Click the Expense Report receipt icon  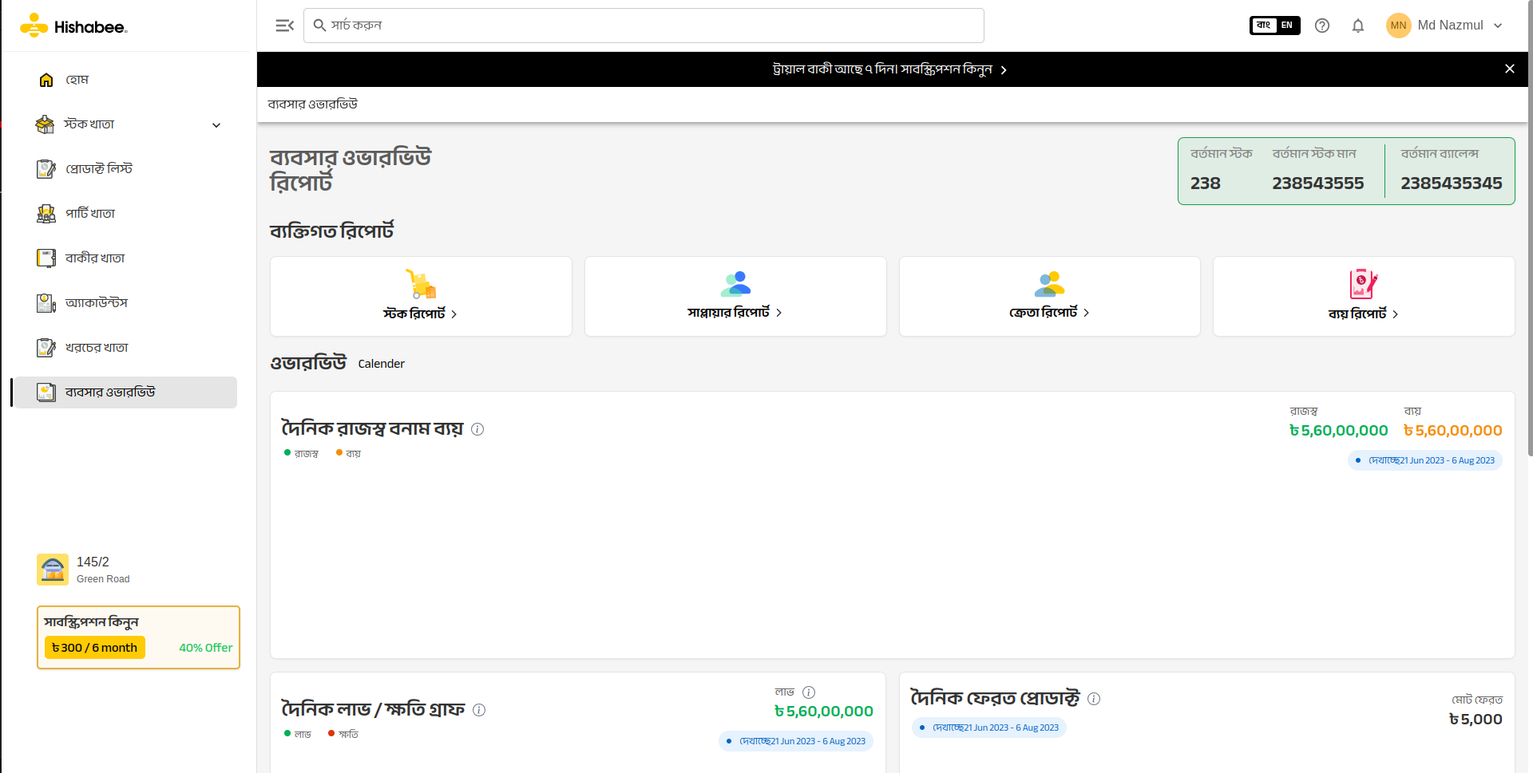click(x=1363, y=284)
